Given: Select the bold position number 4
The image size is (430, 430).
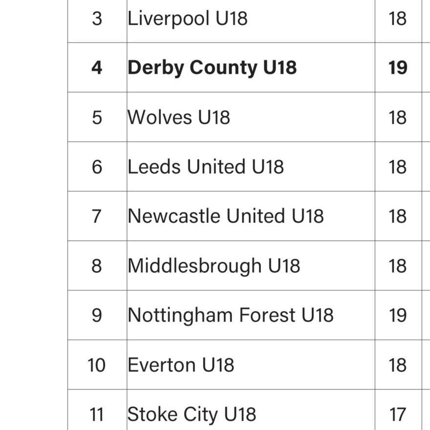Looking at the screenshot, I should (x=97, y=68).
